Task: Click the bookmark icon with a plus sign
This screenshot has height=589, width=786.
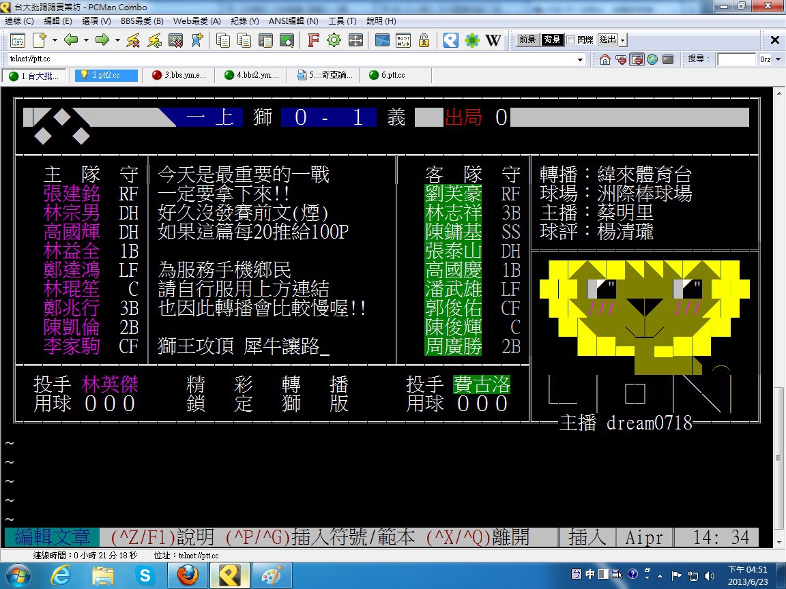Action: pos(197,40)
